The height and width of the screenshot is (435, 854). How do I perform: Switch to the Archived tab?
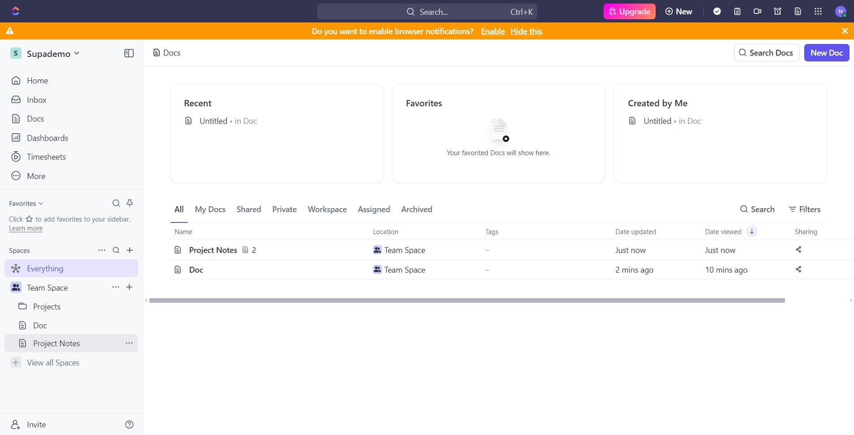tap(416, 209)
